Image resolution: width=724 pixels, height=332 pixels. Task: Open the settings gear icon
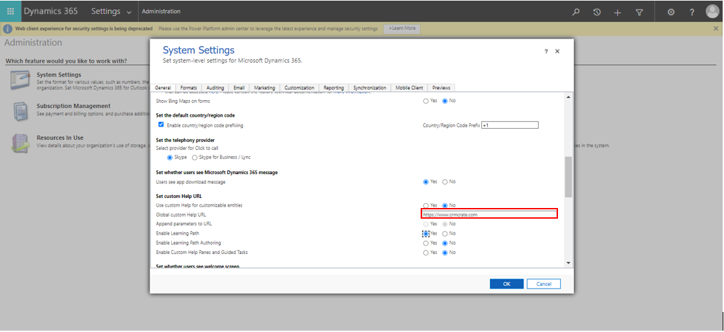(x=671, y=13)
